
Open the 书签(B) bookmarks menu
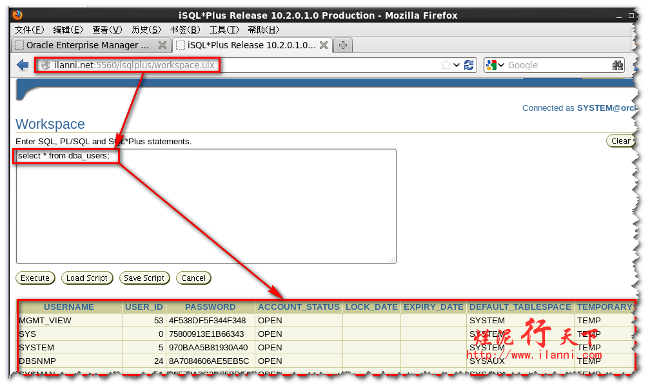pyautogui.click(x=185, y=30)
